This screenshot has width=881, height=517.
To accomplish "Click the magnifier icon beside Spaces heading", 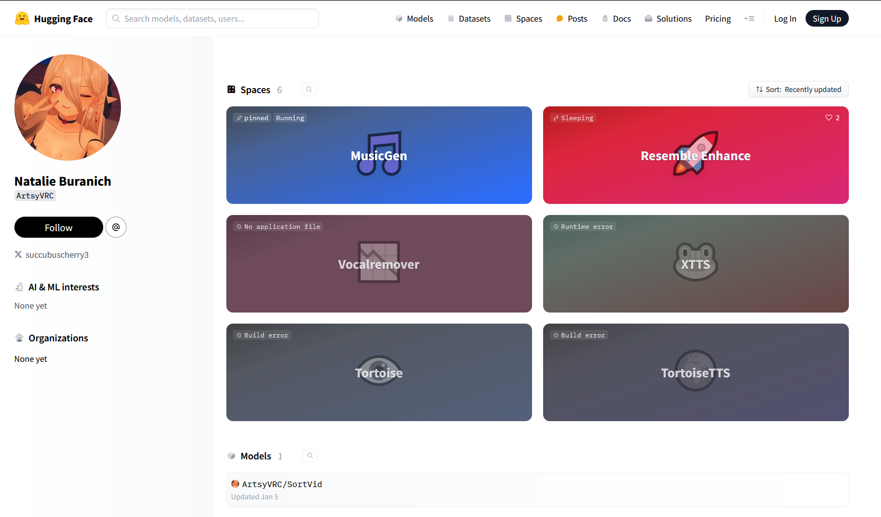I will pos(309,89).
